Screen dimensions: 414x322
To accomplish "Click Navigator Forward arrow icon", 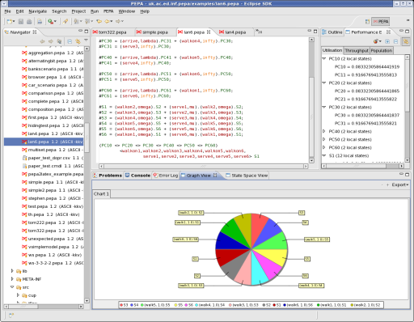I will click(51, 41).
